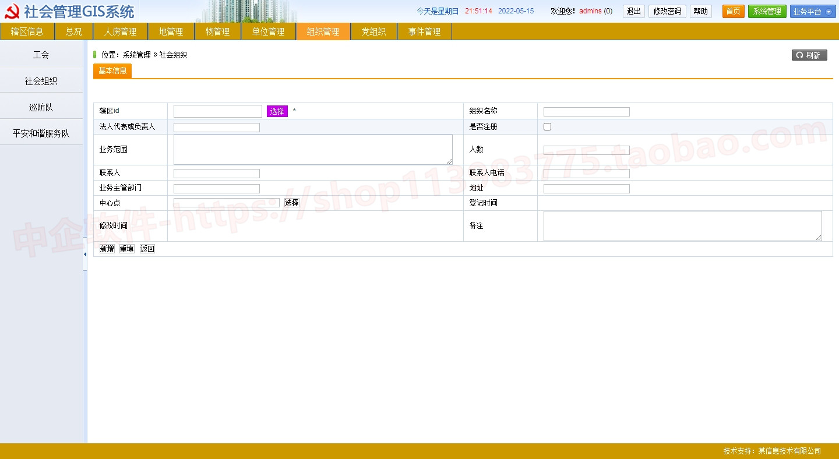
Task: Click the 社会管理GIS系统 title
Action: coord(79,11)
